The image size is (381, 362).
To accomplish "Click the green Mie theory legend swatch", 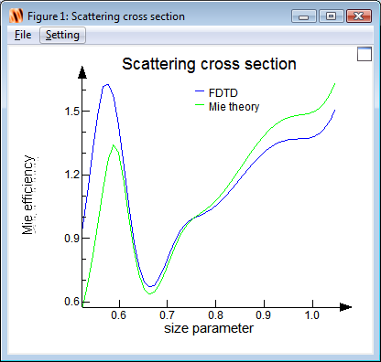I will (x=200, y=104).
